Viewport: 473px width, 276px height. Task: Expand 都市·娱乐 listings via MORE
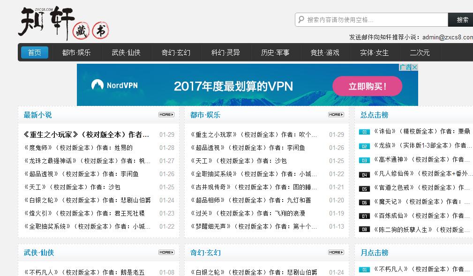(336, 114)
